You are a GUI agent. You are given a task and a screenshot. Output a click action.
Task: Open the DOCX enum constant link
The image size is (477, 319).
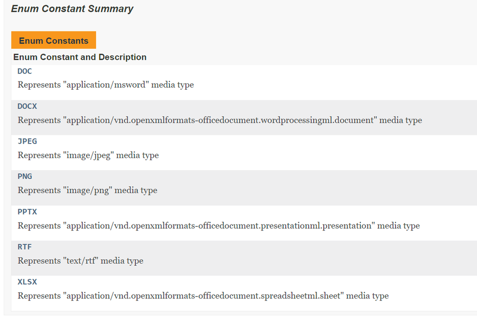tap(27, 106)
